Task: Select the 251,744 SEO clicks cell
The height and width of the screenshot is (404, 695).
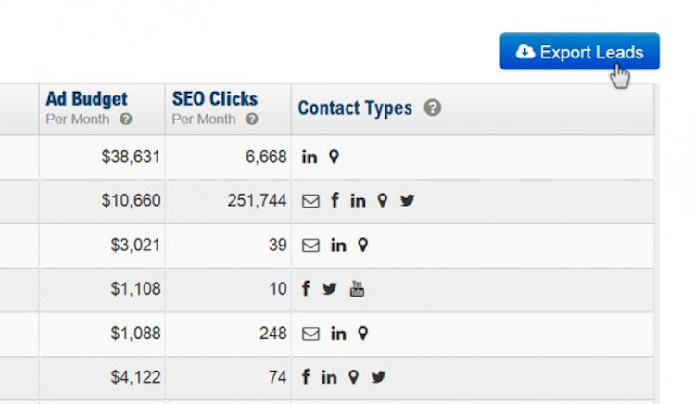Action: [257, 201]
